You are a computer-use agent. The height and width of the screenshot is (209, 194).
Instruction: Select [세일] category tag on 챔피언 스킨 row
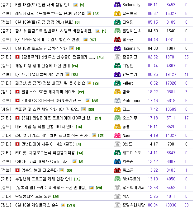[x=6, y=109]
